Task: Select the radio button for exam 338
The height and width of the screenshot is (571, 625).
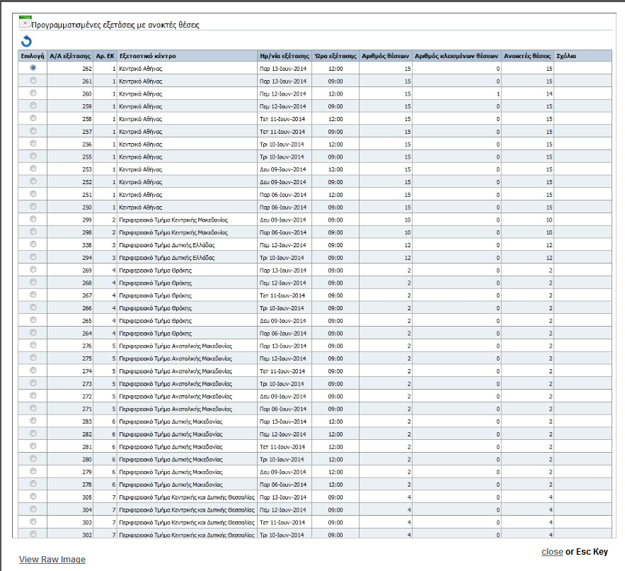Action: pyautogui.click(x=33, y=244)
